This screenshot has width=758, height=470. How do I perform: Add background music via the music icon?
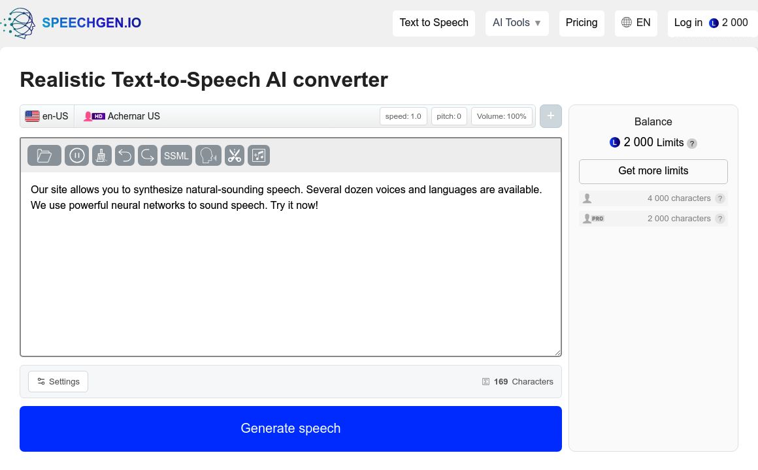click(259, 155)
